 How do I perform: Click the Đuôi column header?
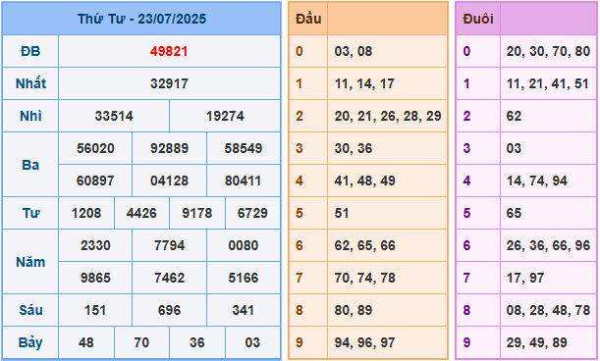pos(478,19)
